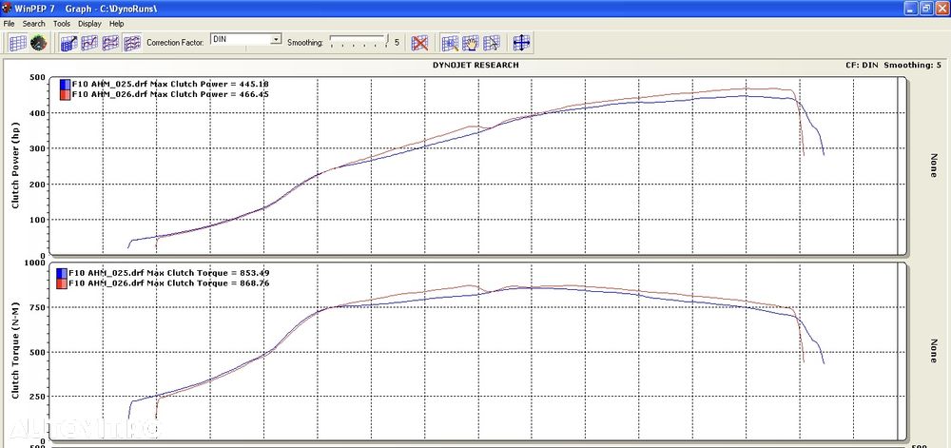The image size is (951, 448).
Task: Open the Search menu
Action: click(34, 24)
